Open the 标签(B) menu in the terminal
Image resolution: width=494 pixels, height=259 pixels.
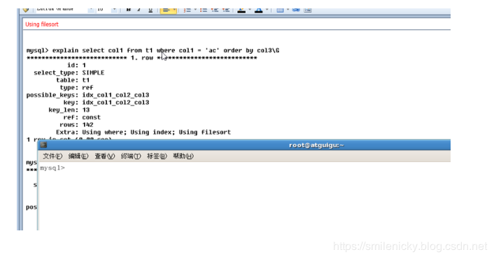click(x=157, y=156)
